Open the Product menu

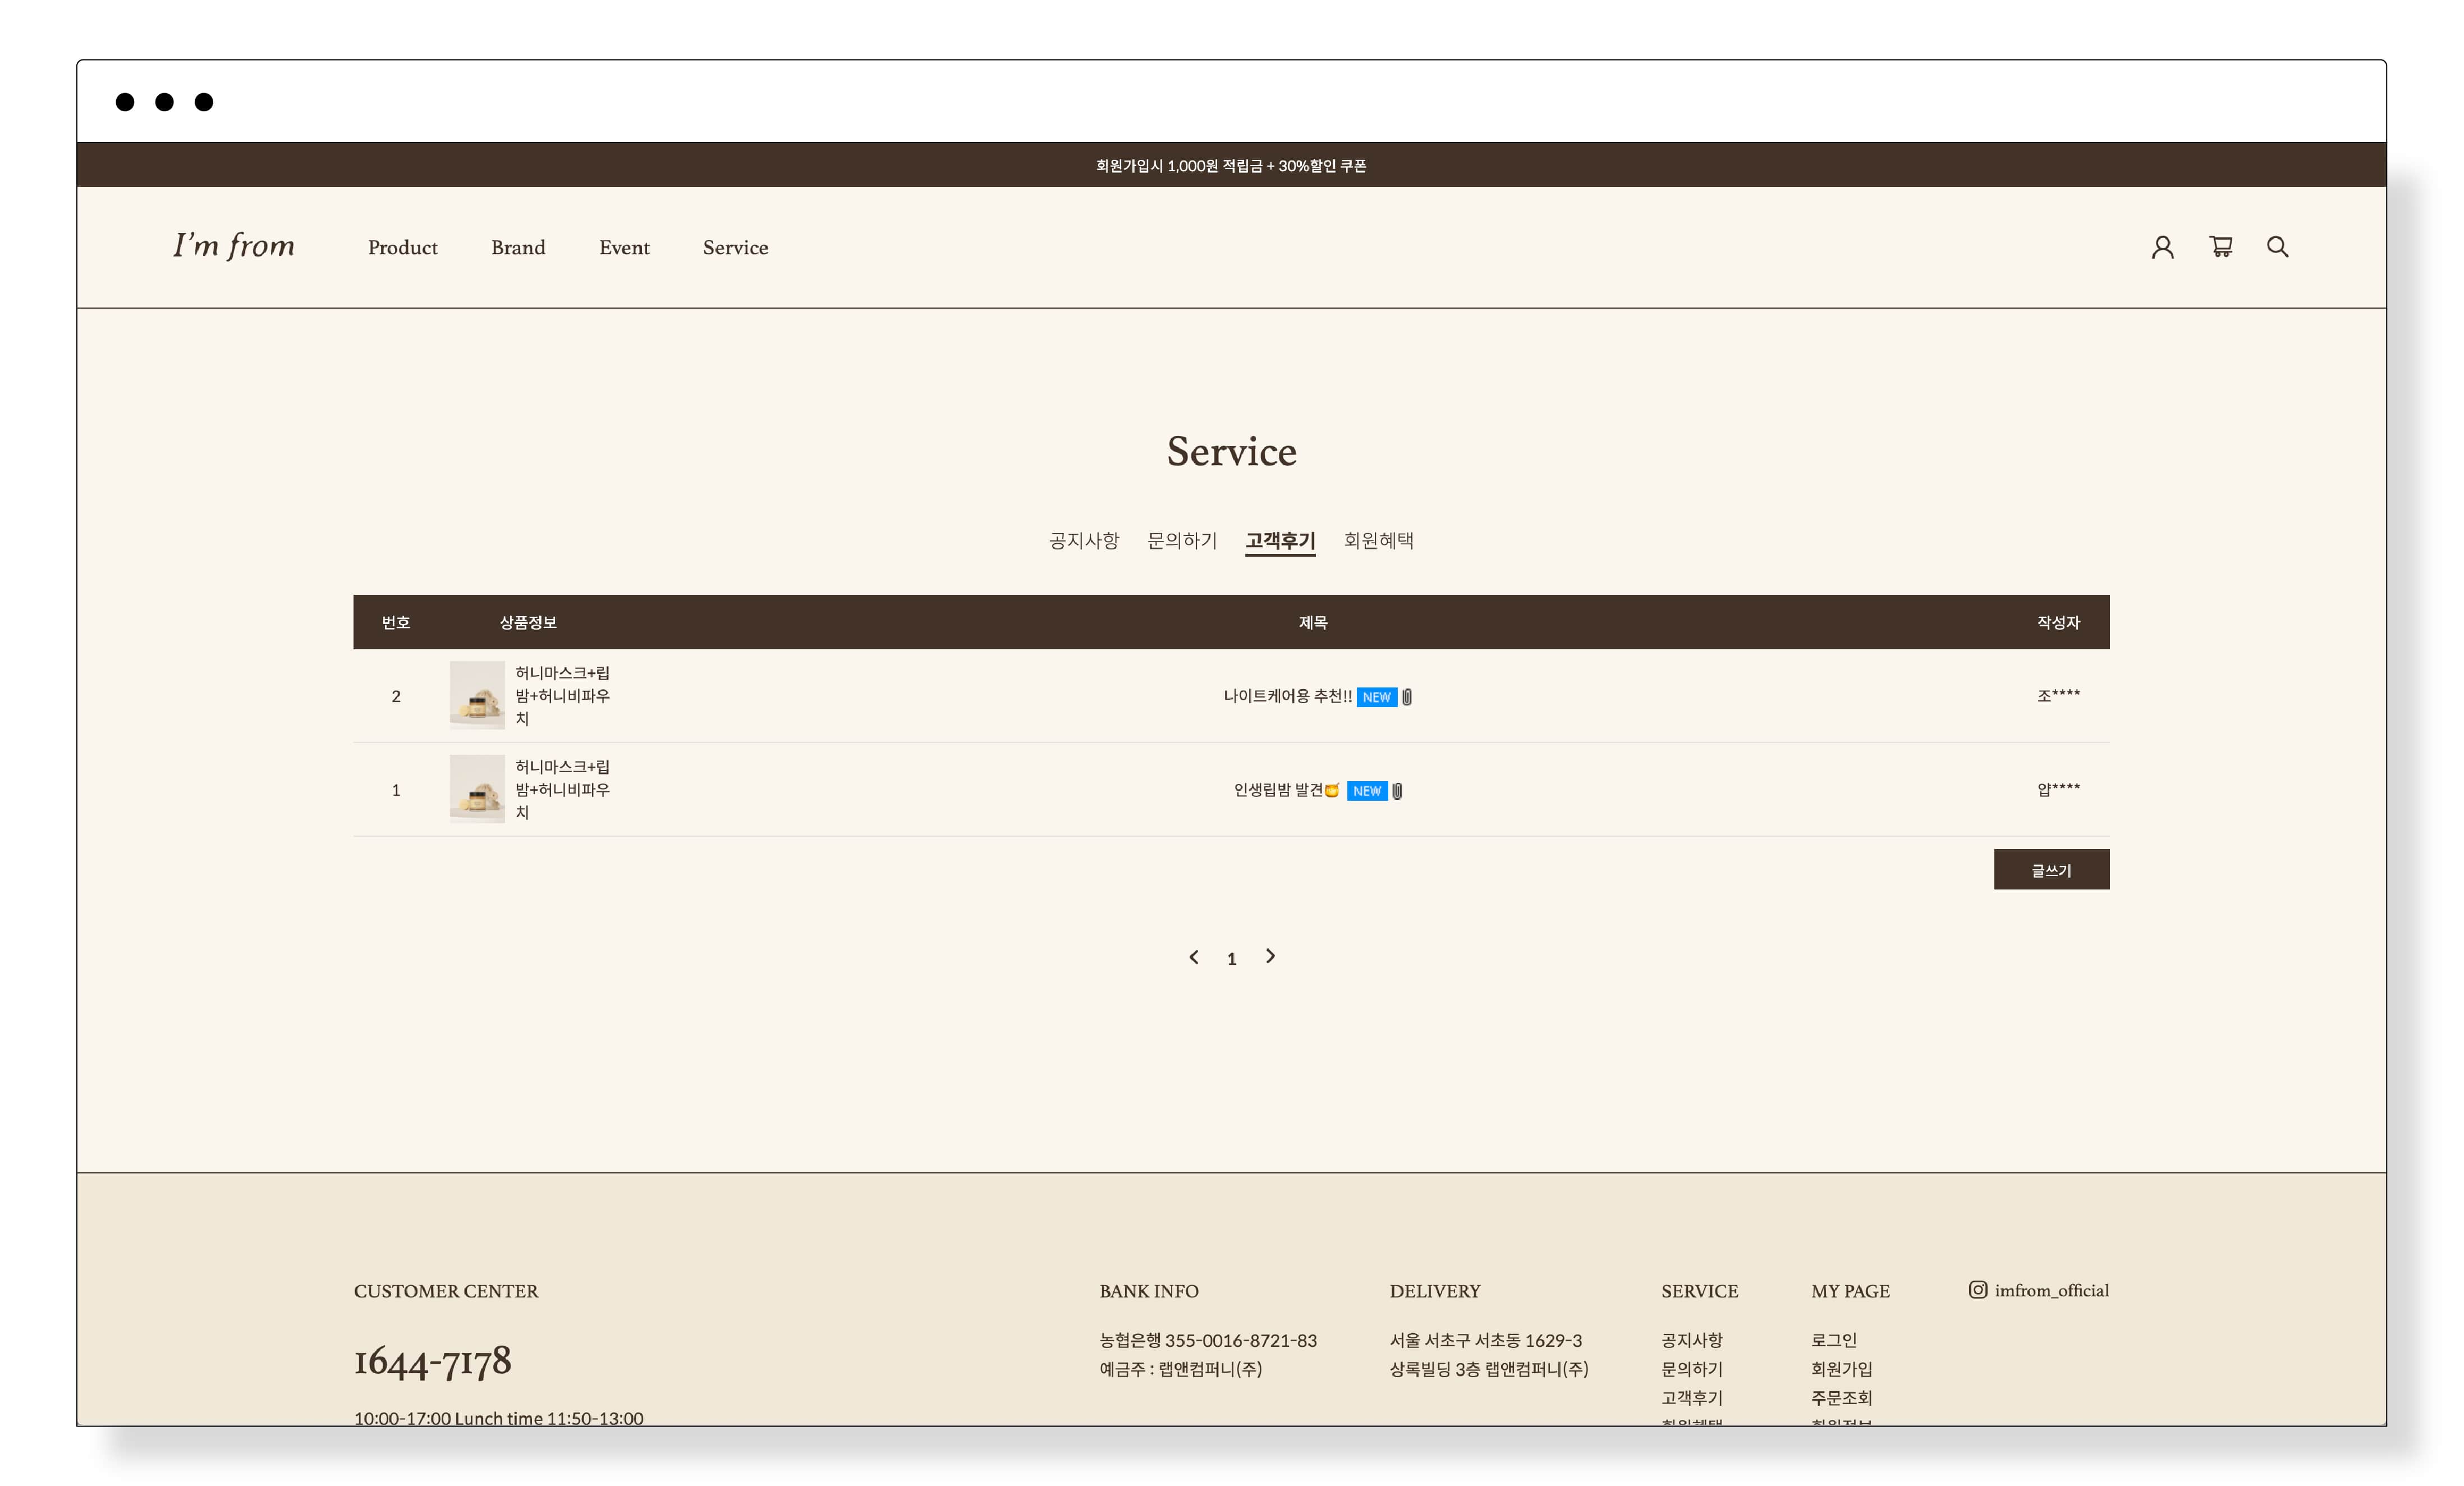(x=402, y=247)
